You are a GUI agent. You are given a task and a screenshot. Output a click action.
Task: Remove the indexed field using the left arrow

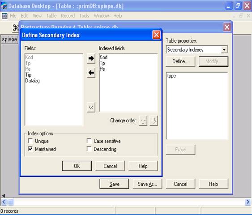(91, 73)
